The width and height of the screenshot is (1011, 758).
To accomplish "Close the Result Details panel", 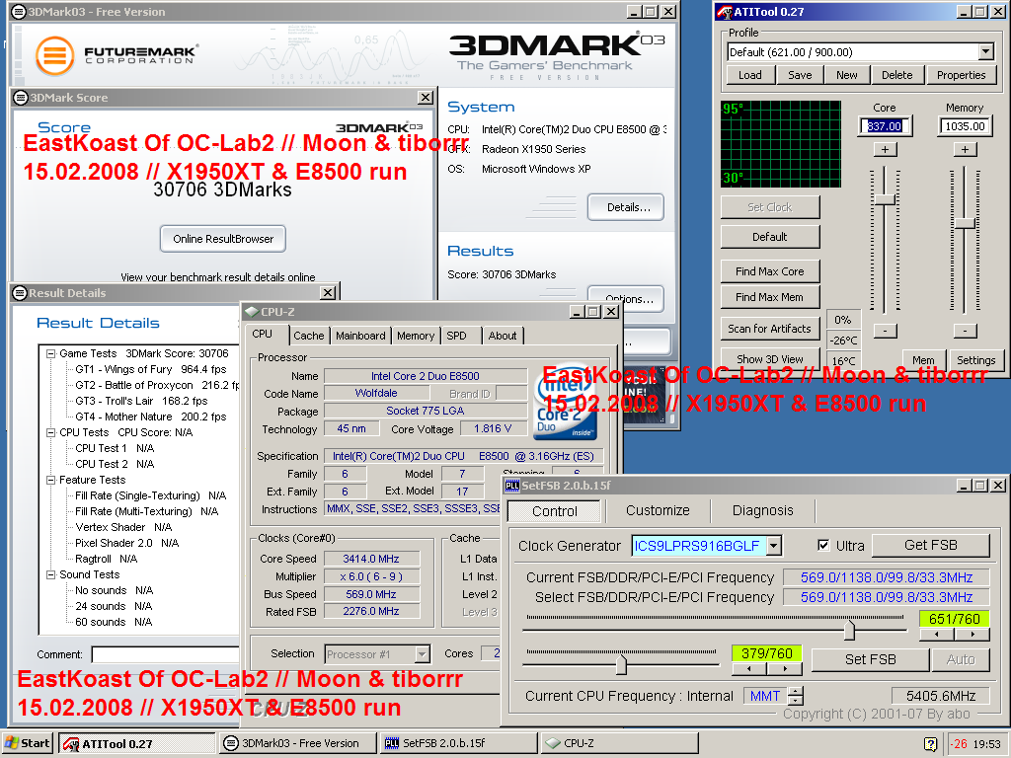I will tap(328, 292).
